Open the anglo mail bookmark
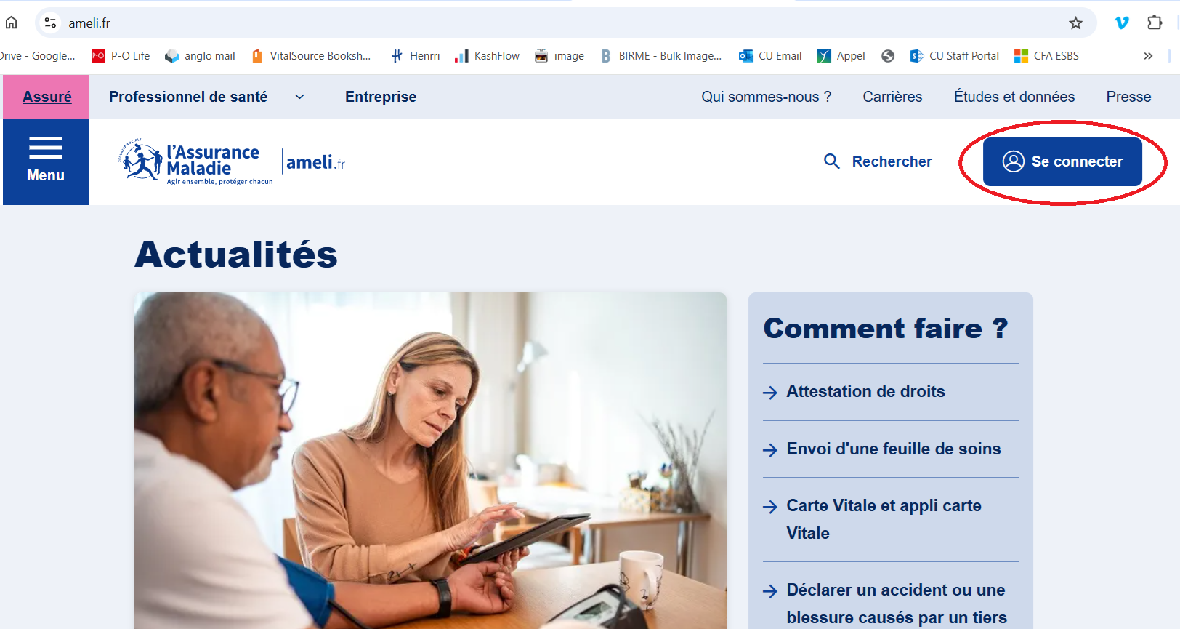Screen dimensions: 1180x629 200,56
